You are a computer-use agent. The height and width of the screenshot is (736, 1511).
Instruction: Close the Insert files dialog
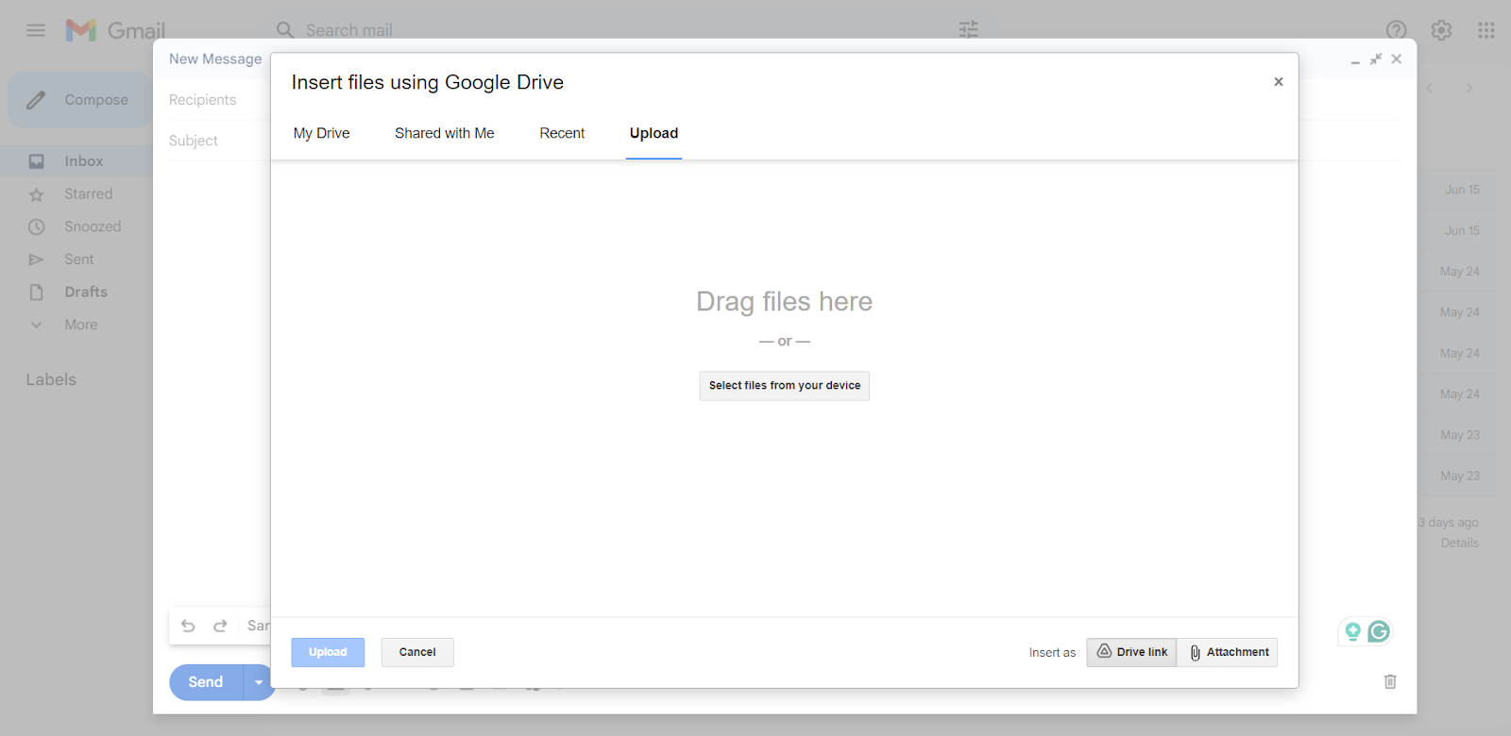tap(1278, 82)
